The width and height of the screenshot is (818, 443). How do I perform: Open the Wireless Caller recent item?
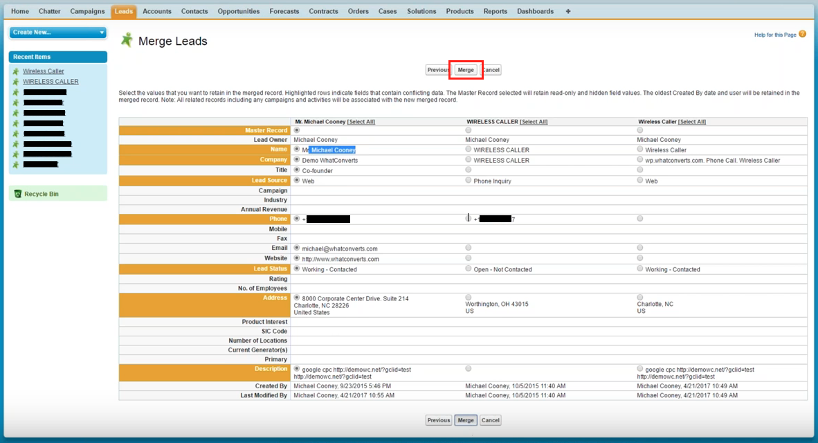pyautogui.click(x=44, y=71)
